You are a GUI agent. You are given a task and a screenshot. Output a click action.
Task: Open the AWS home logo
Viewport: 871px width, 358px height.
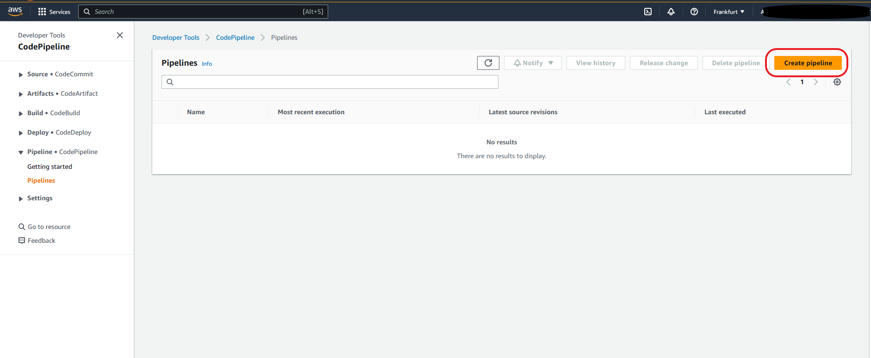15,12
